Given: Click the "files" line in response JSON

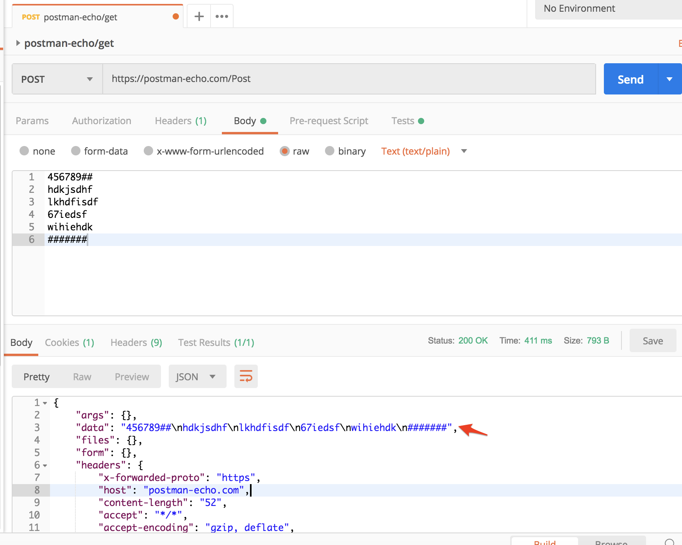Looking at the screenshot, I should pos(109,440).
